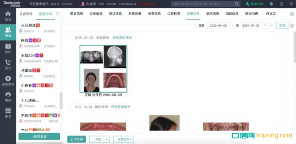This screenshot has width=296, height=144.
Task: Switch to 患者信息 tab
Action: tap(77, 14)
